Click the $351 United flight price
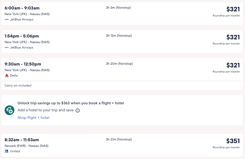 (233, 141)
